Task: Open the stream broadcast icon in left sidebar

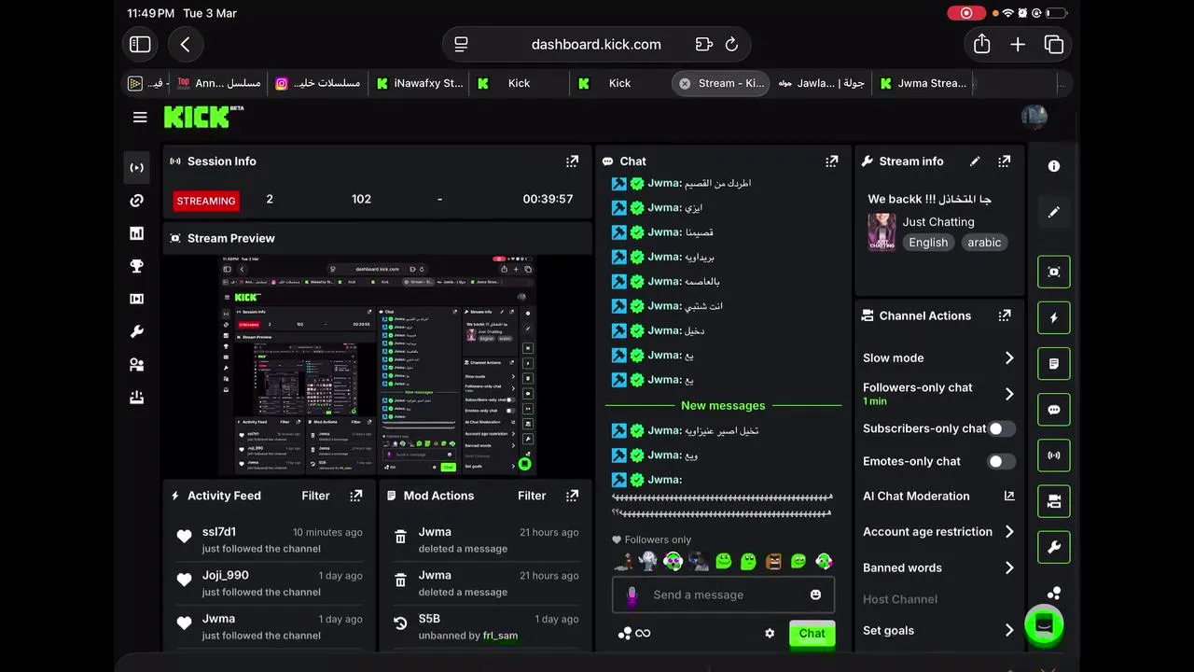Action: pos(136,168)
